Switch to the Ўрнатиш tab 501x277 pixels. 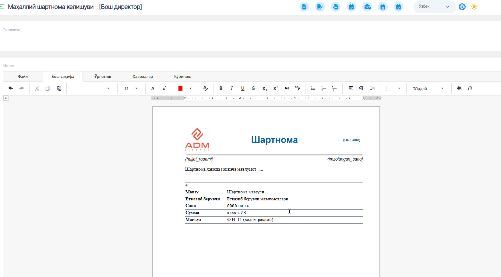click(103, 77)
